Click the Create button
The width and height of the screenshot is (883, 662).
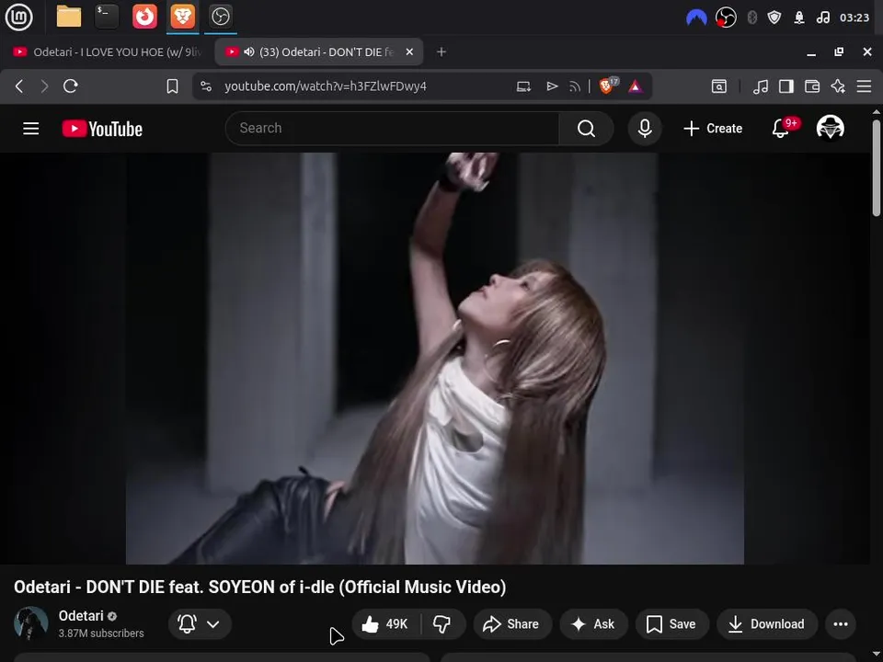coord(712,129)
